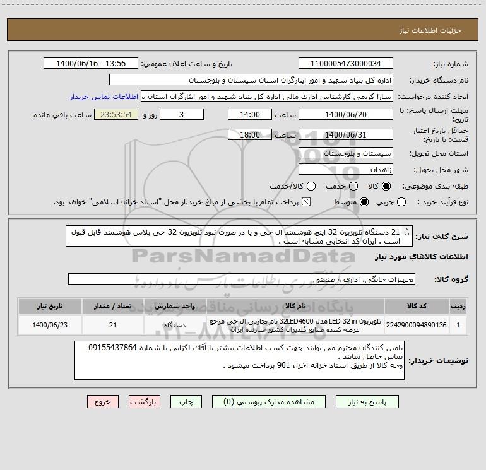Select the کالا radio button
Screen dimensions: 486x470
click(x=386, y=186)
